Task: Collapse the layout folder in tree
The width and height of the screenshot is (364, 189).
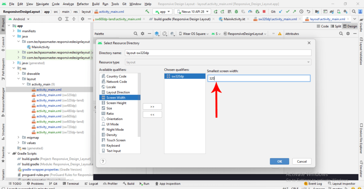Action: 18,79
